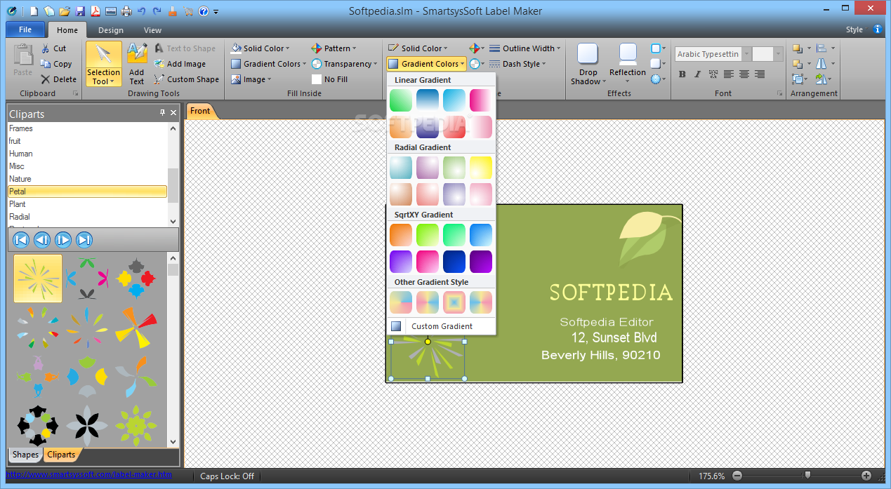
Task: Click the Print icon in quick access toolbar
Action: pyautogui.click(x=126, y=11)
